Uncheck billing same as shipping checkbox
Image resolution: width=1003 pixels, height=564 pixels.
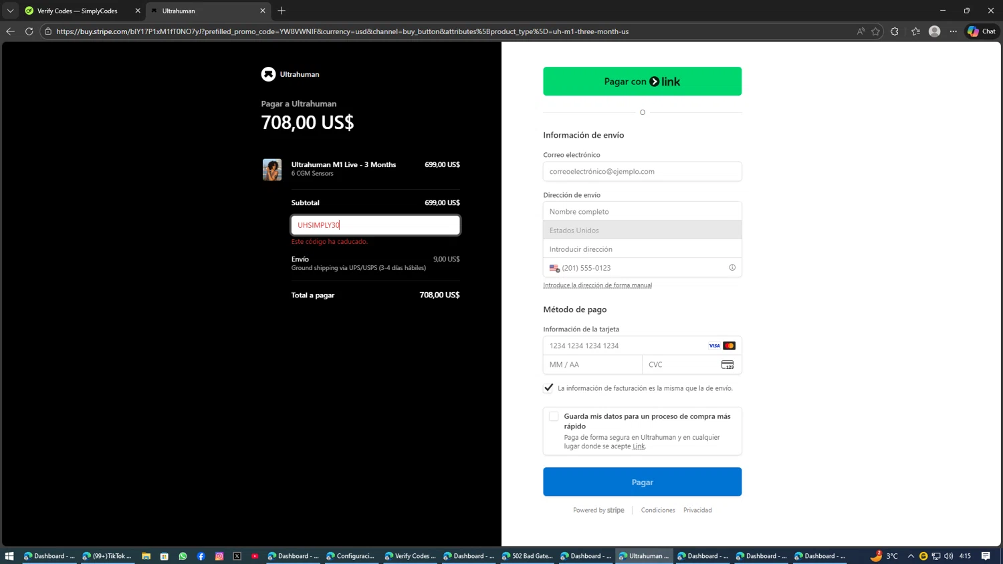pos(548,388)
